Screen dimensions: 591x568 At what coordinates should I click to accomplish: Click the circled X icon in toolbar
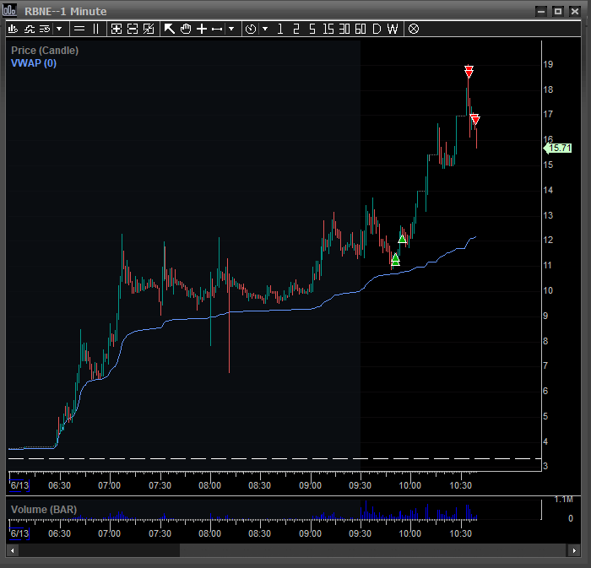[x=414, y=29]
